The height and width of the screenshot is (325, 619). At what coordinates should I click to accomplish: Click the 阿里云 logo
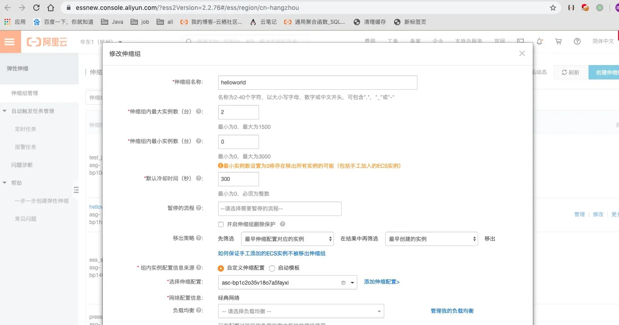tap(47, 42)
